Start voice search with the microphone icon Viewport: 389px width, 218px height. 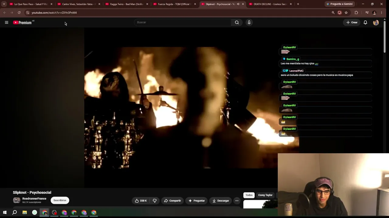pos(249,22)
